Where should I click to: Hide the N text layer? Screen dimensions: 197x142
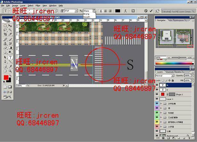[x=157, y=85]
